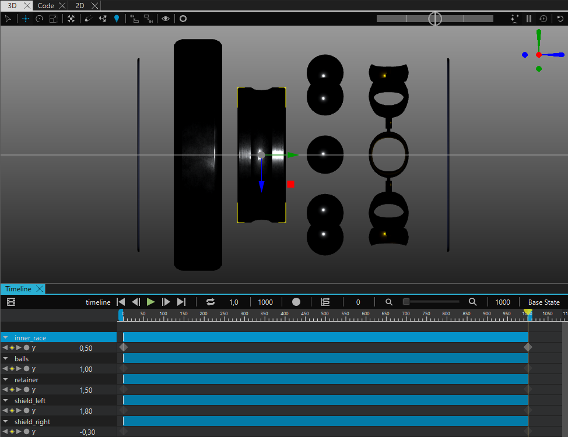The height and width of the screenshot is (437, 568).
Task: Pick the scale tool icon
Action: tap(53, 19)
